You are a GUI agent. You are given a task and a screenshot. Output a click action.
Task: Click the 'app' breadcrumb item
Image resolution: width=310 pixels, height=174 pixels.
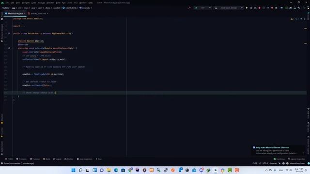pyautogui.click(x=14, y=8)
